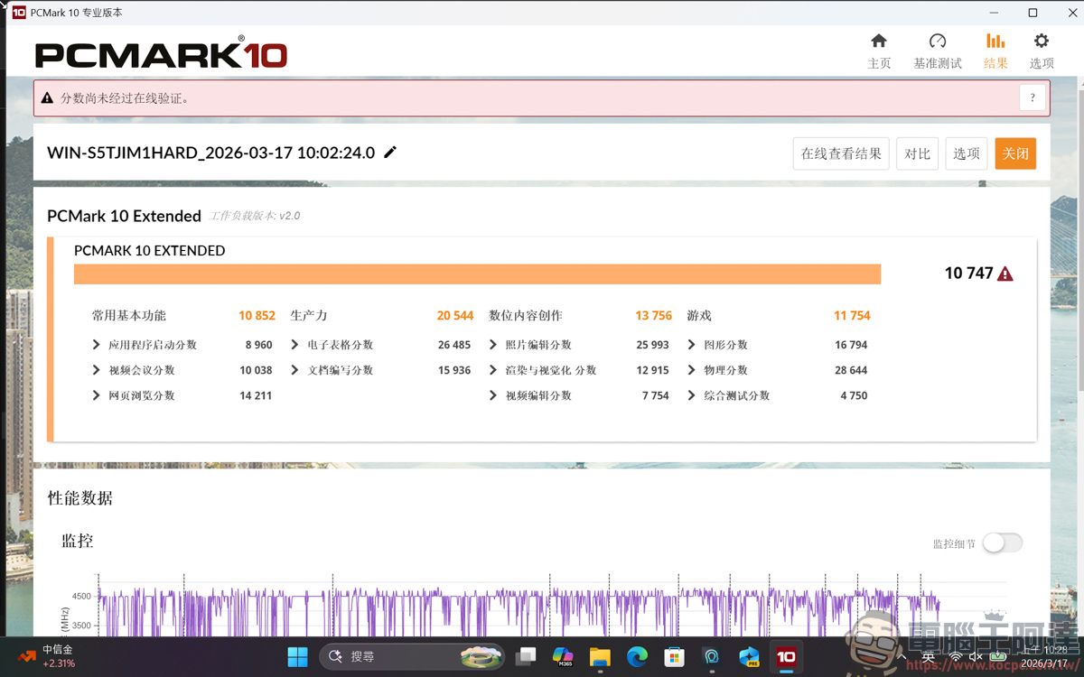Click the red warning triangle beside score 10 747
The width and height of the screenshot is (1084, 677).
tap(1005, 274)
